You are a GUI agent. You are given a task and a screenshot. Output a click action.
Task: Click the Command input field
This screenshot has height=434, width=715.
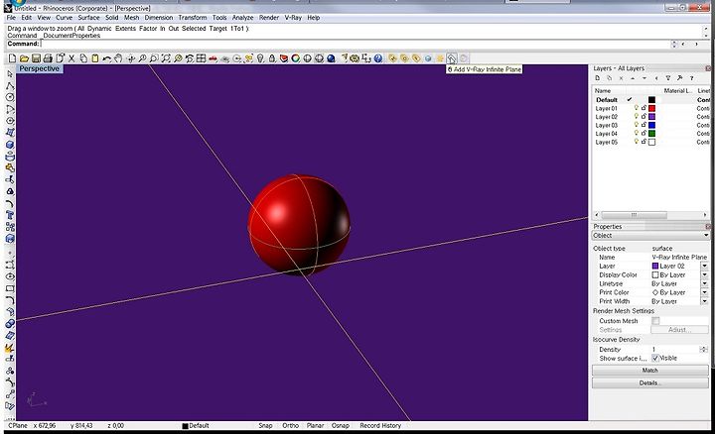click(x=356, y=44)
